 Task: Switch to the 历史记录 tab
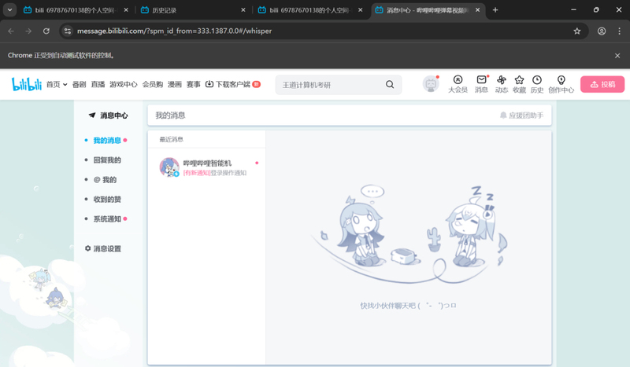click(193, 10)
